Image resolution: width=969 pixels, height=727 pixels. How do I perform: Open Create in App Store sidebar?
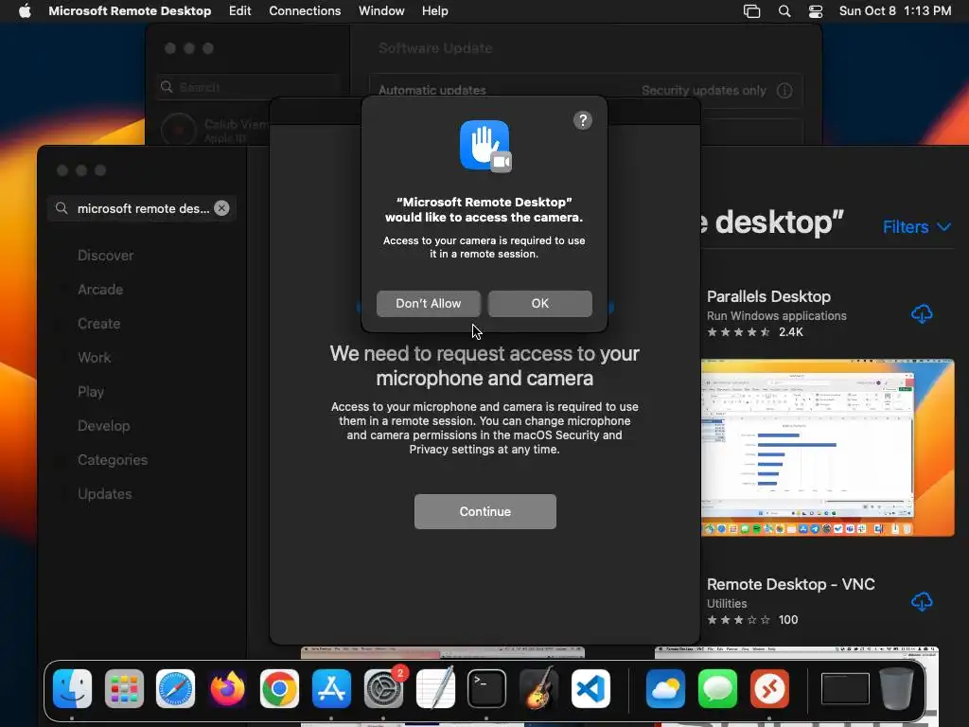98,324
